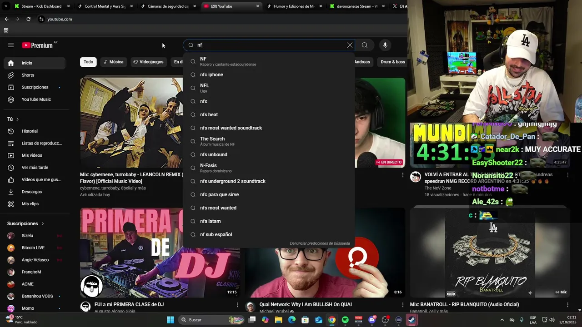Open Mis videos in sidebar

coord(35,155)
